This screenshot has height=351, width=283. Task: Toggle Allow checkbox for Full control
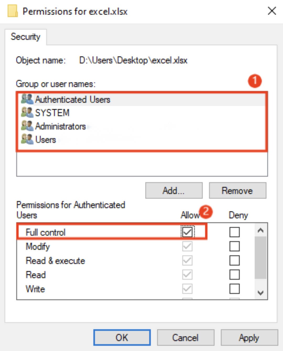pos(187,232)
